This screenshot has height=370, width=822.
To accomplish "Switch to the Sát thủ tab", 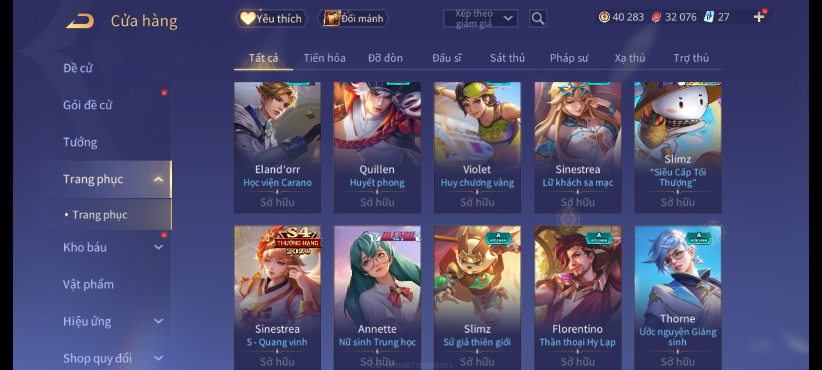I will [507, 58].
